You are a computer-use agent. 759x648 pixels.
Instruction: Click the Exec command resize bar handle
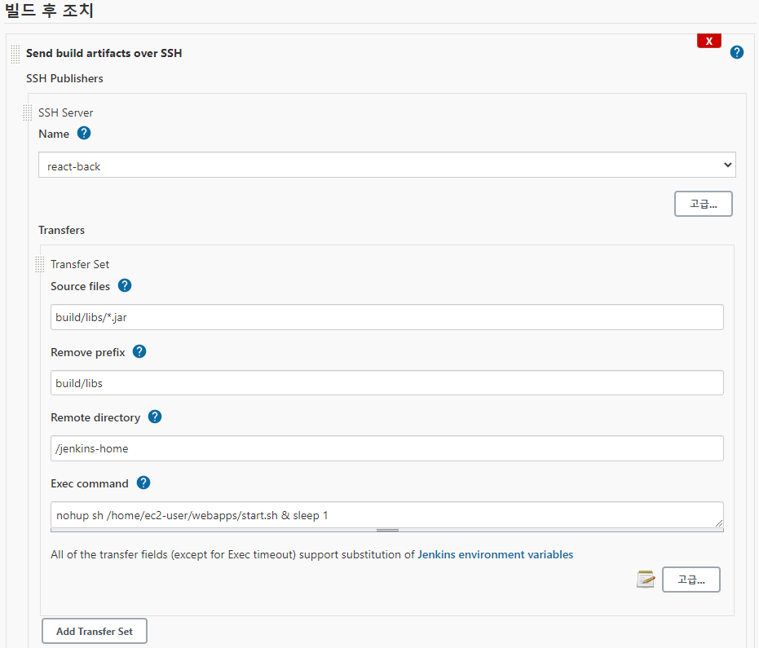click(x=387, y=530)
